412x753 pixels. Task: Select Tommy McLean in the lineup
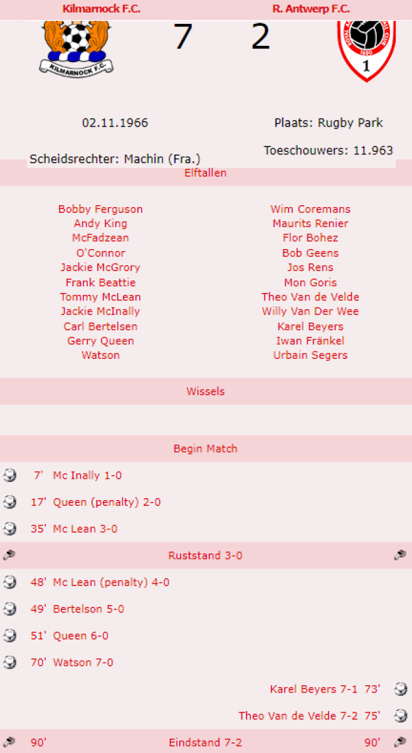click(x=100, y=297)
